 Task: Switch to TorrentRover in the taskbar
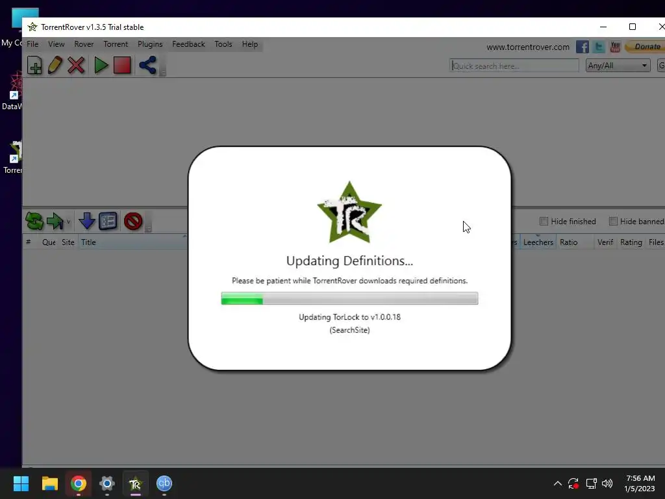(135, 483)
